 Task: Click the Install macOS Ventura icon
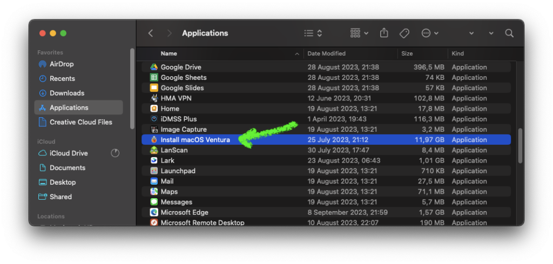tap(154, 140)
